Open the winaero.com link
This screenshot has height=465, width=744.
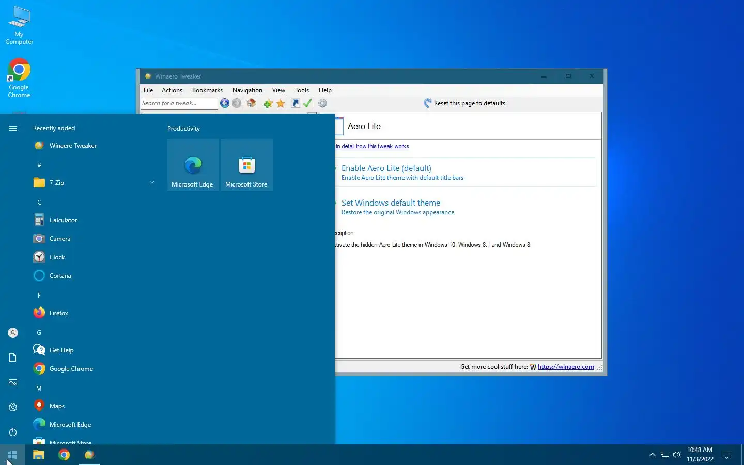(x=566, y=367)
